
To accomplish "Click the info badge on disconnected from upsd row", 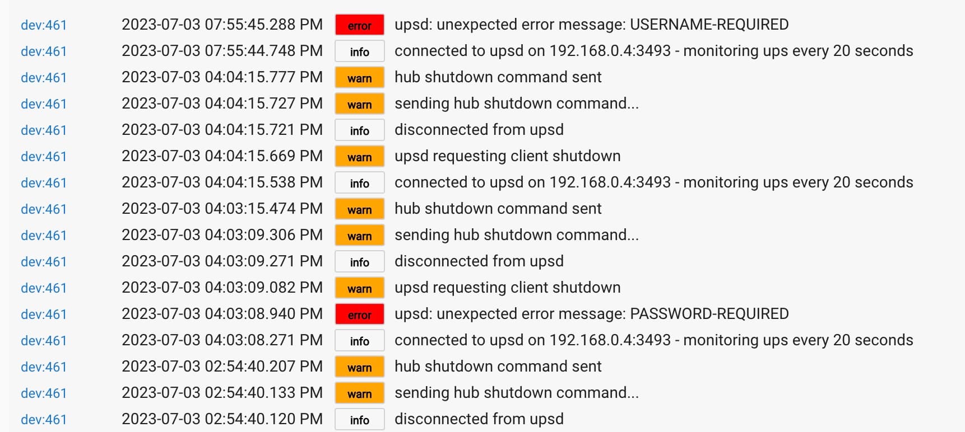I will click(x=359, y=130).
